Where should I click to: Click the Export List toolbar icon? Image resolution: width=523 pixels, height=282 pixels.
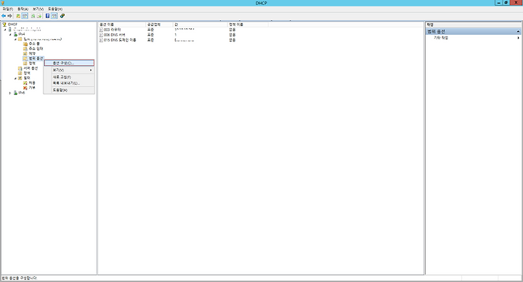(x=38, y=16)
